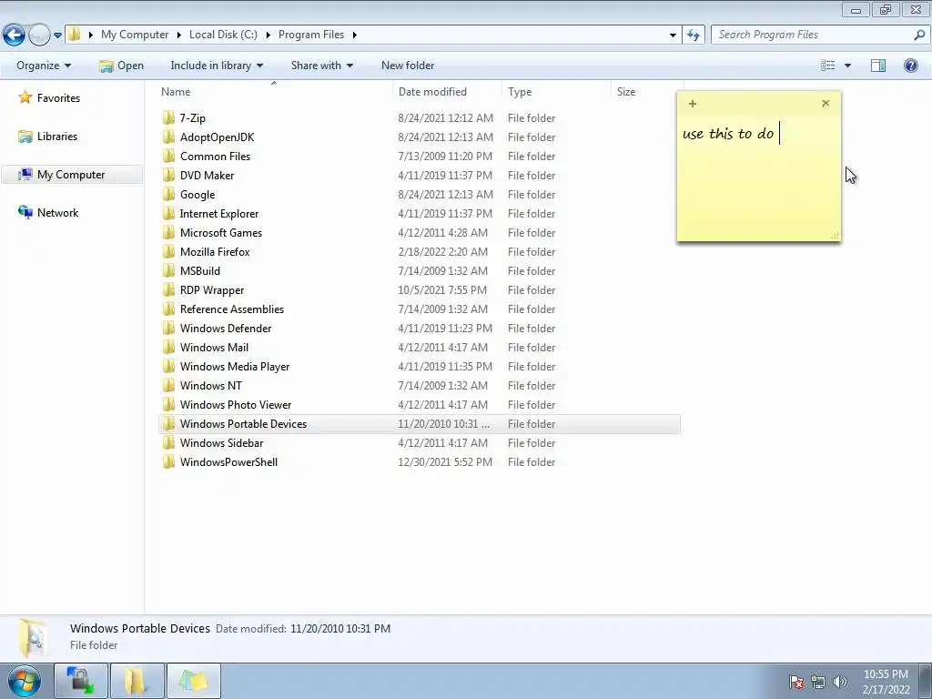
Task: Open the volume speaker tray icon
Action: coord(840,682)
